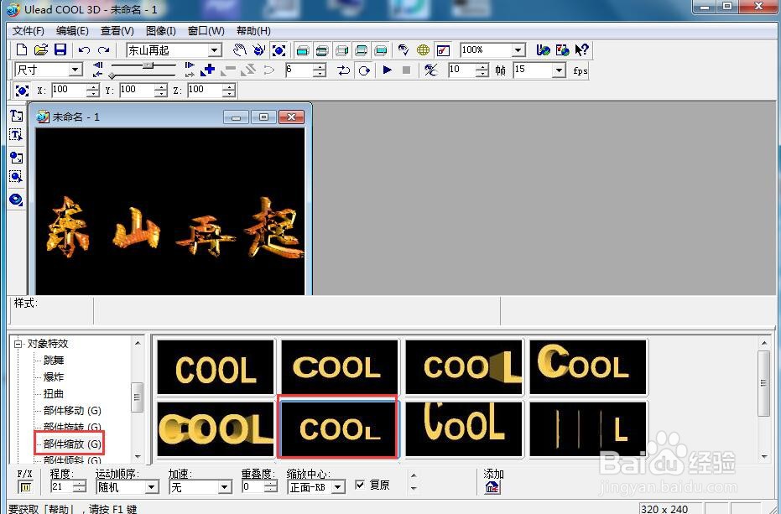The height and width of the screenshot is (514, 781).
Task: Open the 加速 无 dropdown
Action: (225, 487)
